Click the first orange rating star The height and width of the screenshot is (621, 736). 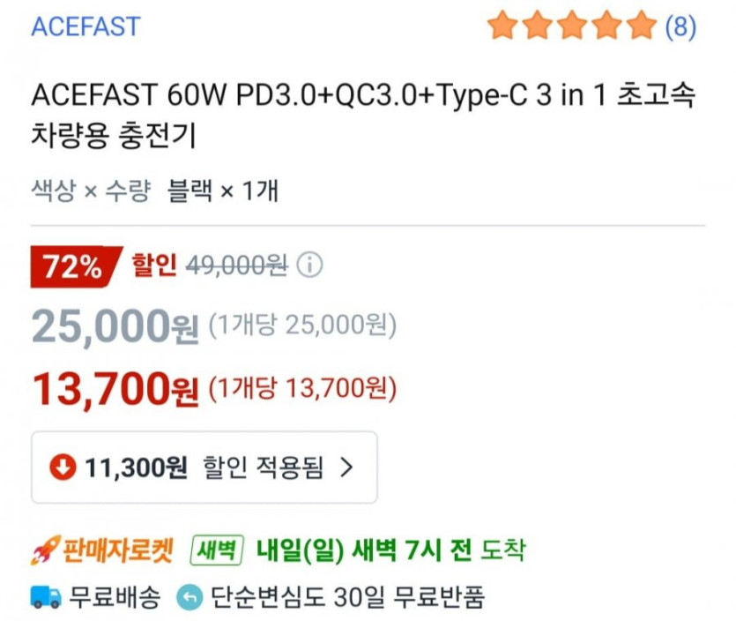502,26
